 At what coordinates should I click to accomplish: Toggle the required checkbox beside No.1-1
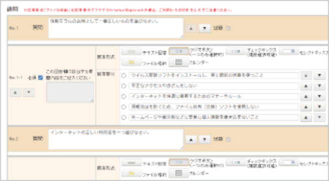41,77
